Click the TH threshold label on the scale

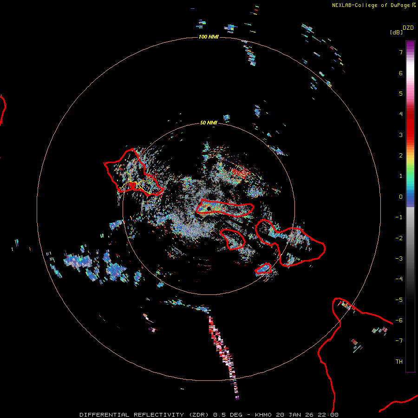pos(399,362)
